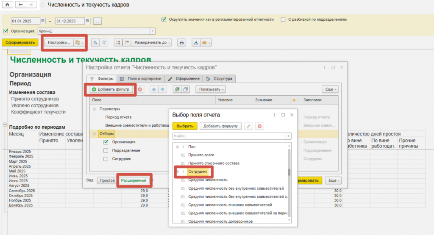
Task: Click the field list vertical scrollbar
Action: point(289,172)
